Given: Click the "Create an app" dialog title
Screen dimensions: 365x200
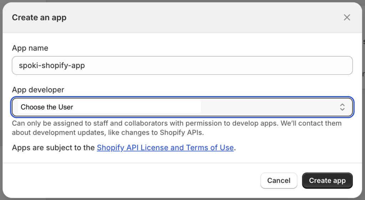Looking at the screenshot, I should (39, 17).
